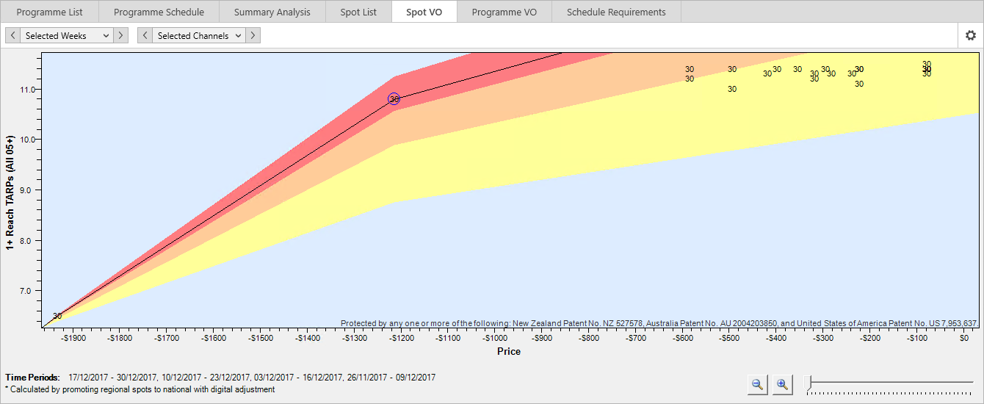Select the Spot VO tab

point(424,12)
